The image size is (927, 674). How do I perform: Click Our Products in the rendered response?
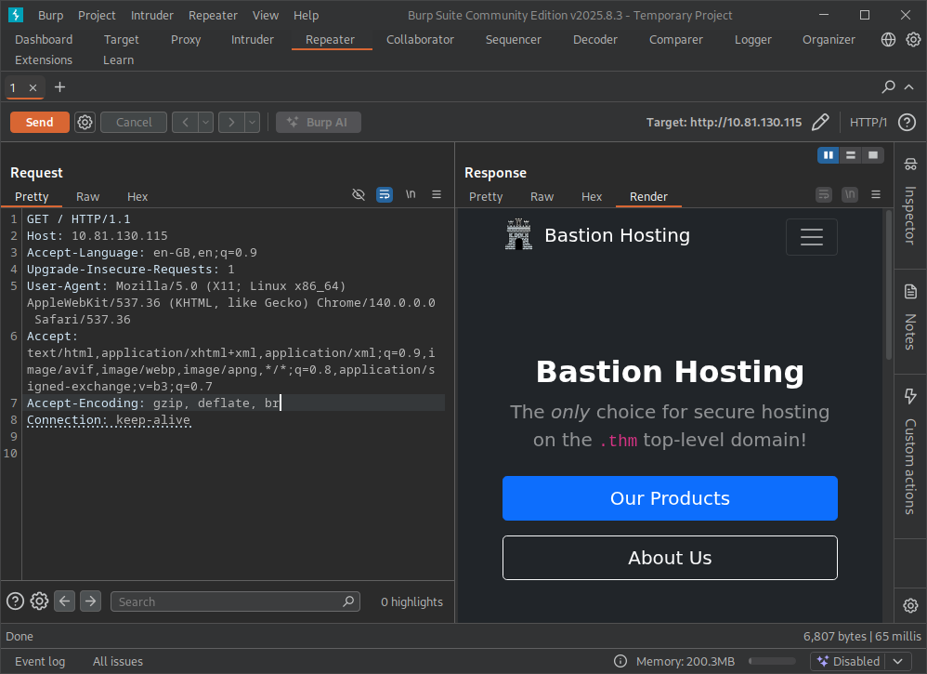[670, 498]
